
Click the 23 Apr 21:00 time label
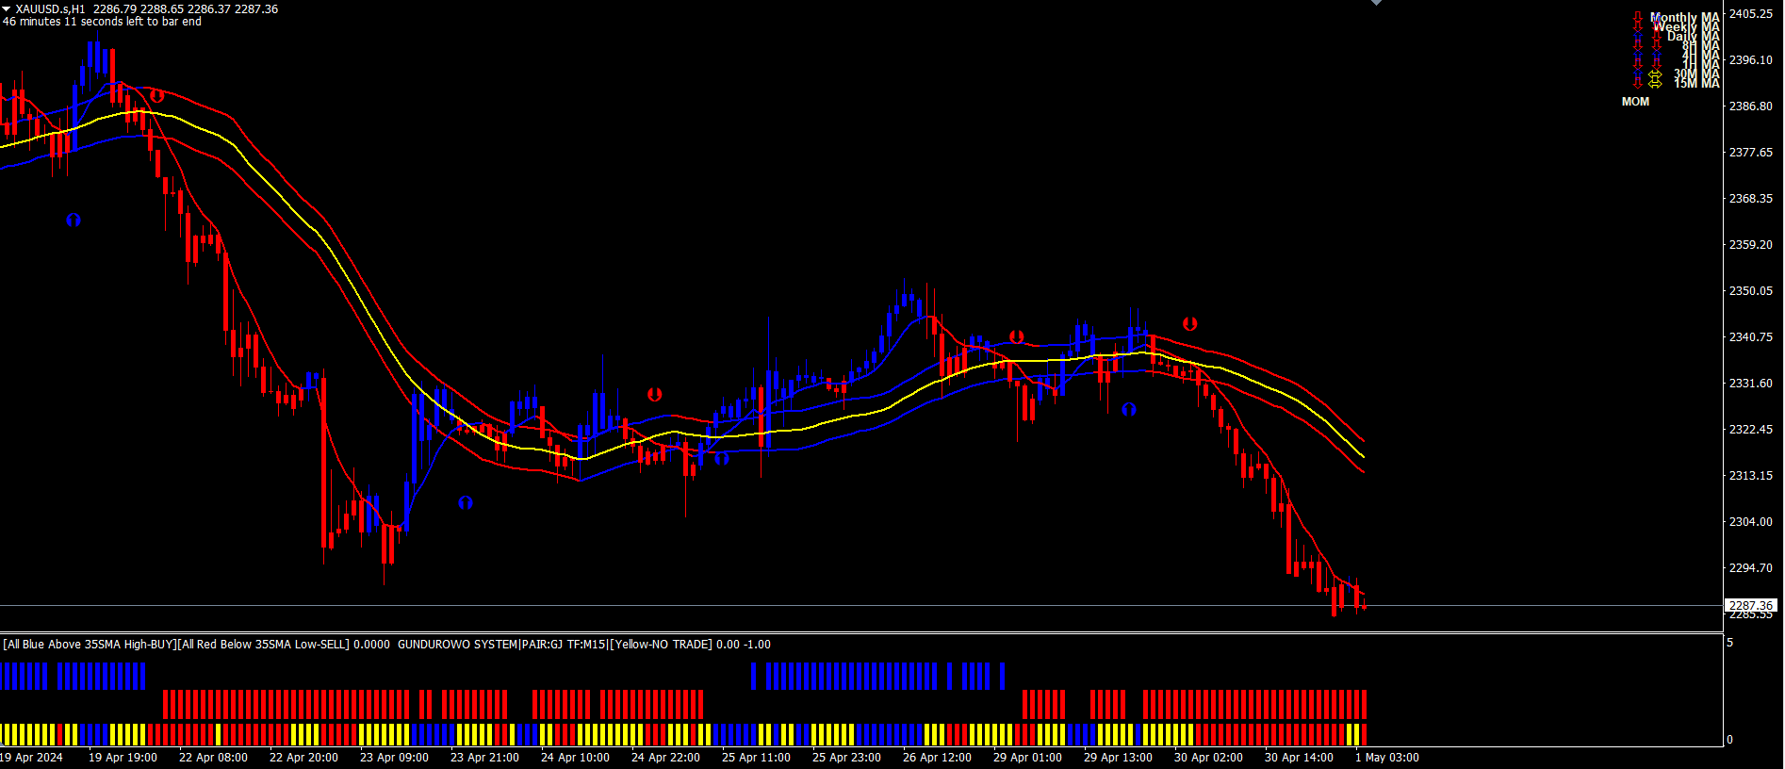pyautogui.click(x=484, y=758)
